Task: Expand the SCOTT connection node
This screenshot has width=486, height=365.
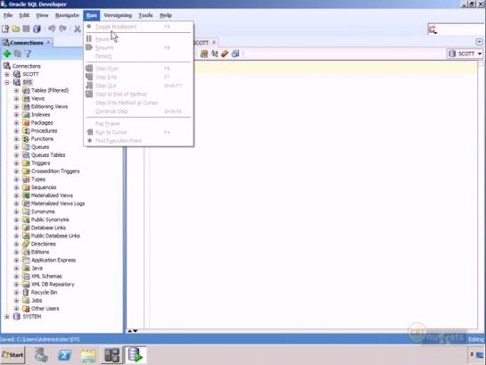Action: coord(7,74)
